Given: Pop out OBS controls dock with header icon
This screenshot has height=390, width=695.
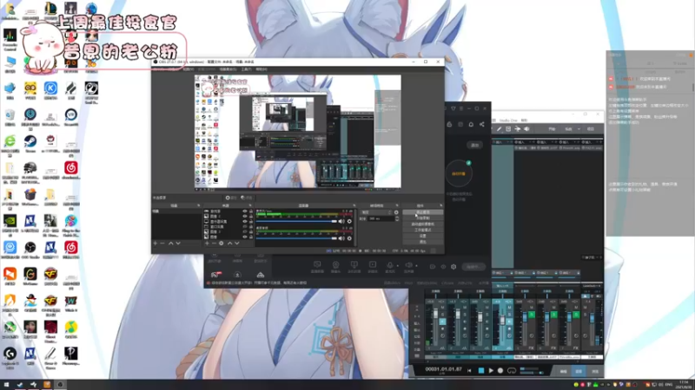Looking at the screenshot, I should pos(440,205).
